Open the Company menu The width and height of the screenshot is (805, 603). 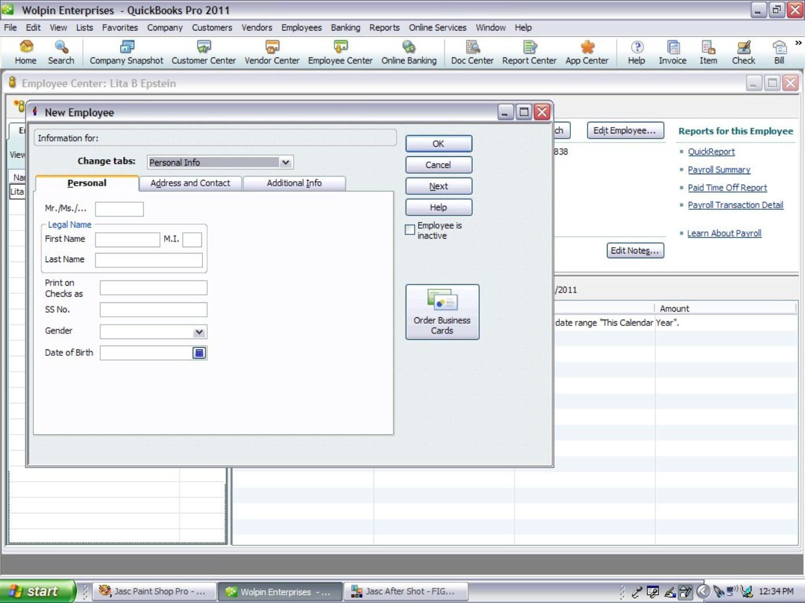165,28
